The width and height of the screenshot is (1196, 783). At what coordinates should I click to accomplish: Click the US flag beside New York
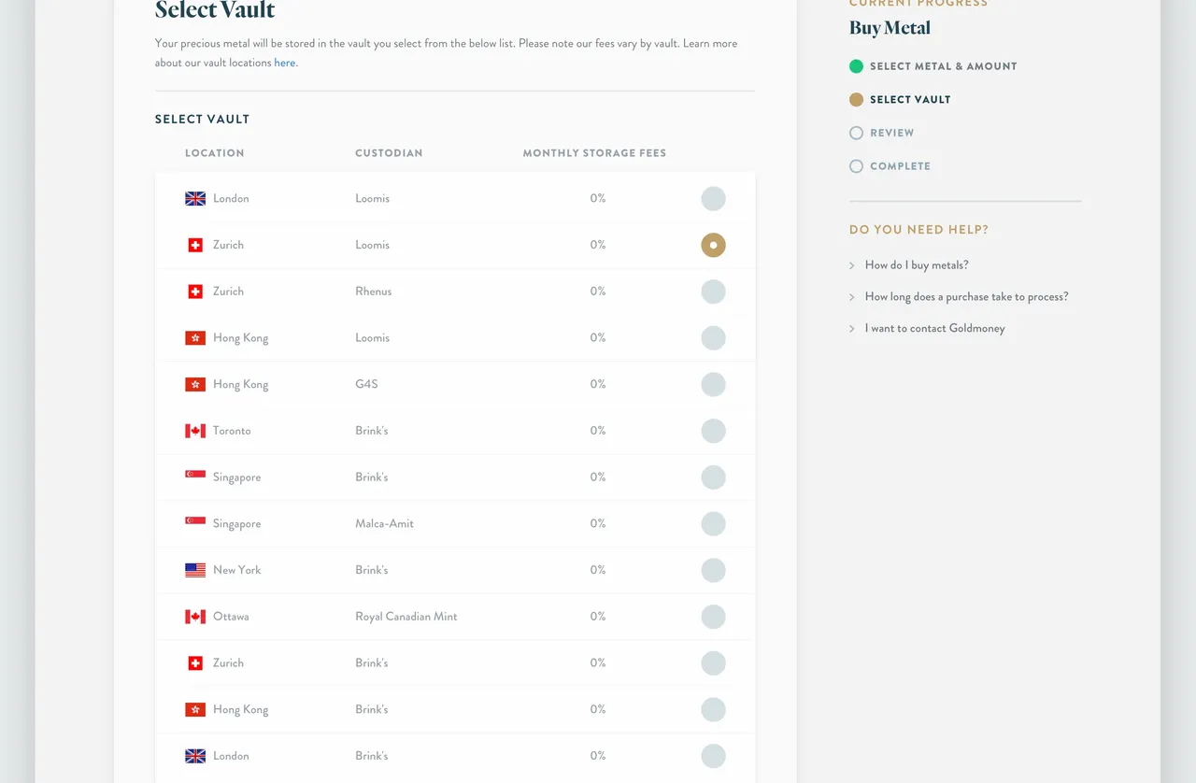tap(195, 570)
